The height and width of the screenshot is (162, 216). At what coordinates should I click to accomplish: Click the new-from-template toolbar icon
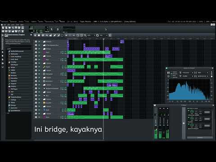(6, 28)
